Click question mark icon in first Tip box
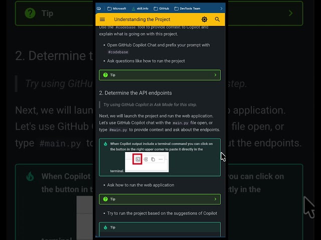 tap(105, 75)
